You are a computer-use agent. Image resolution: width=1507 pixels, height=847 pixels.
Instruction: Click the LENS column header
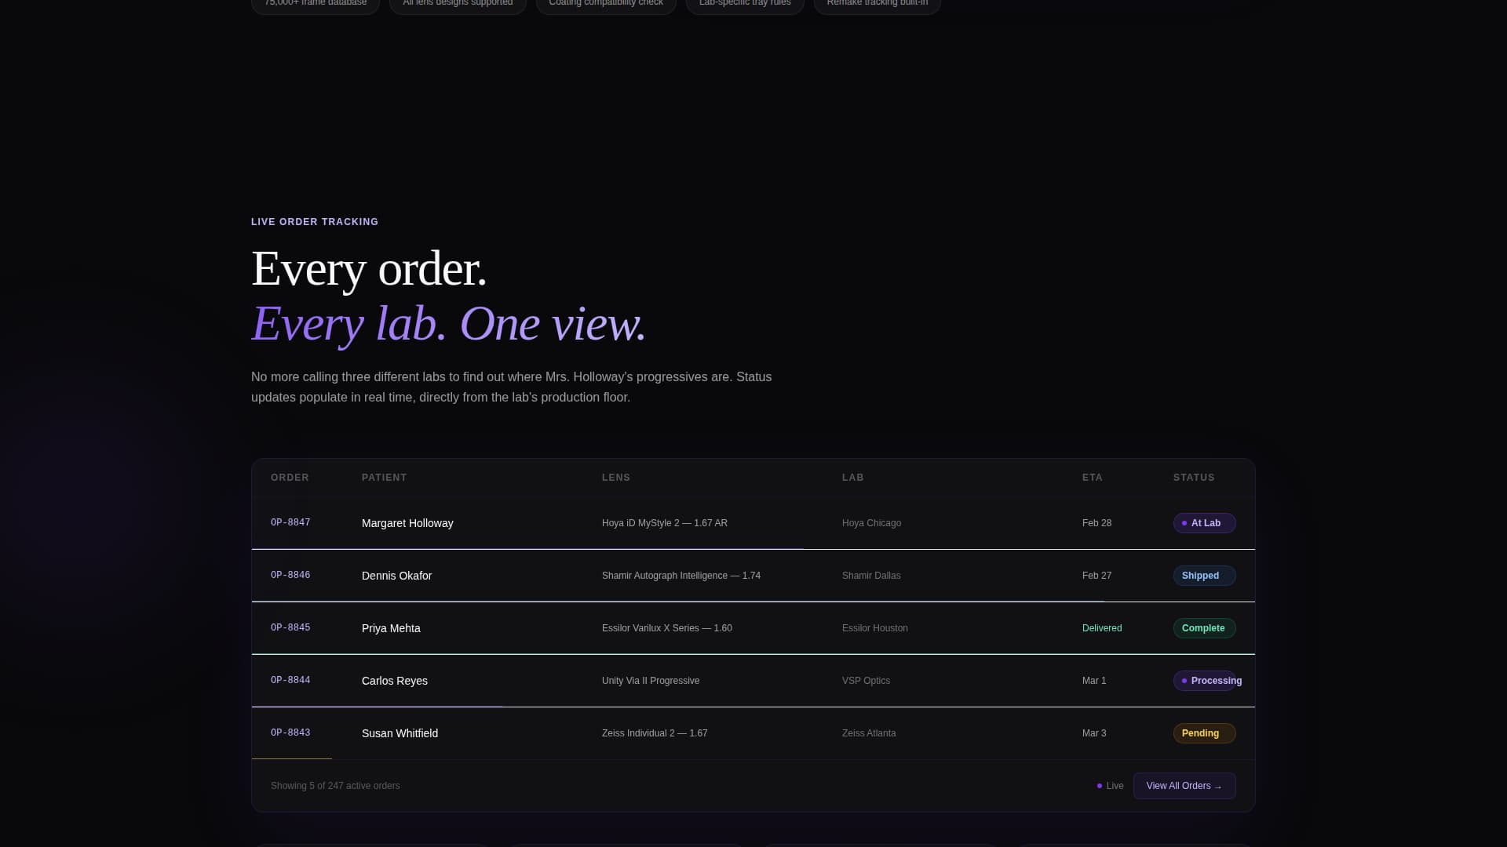tap(616, 478)
